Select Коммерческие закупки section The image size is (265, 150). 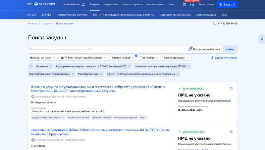coord(72,15)
